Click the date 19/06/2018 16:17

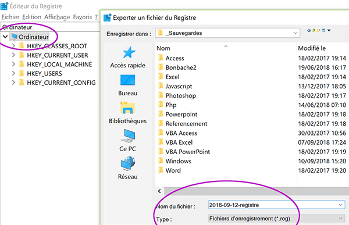(322, 67)
